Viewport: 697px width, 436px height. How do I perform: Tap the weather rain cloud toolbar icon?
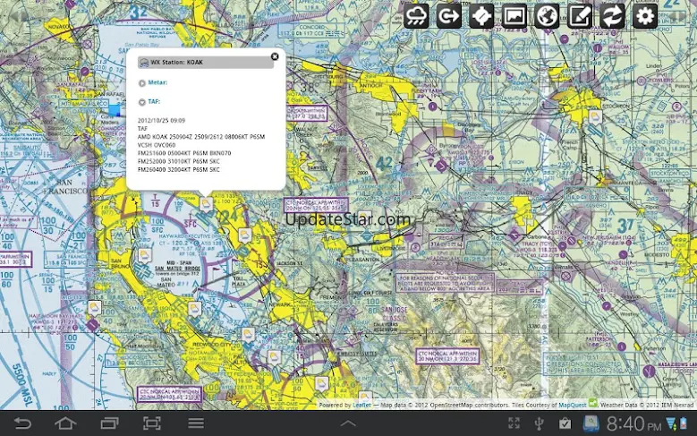point(416,15)
